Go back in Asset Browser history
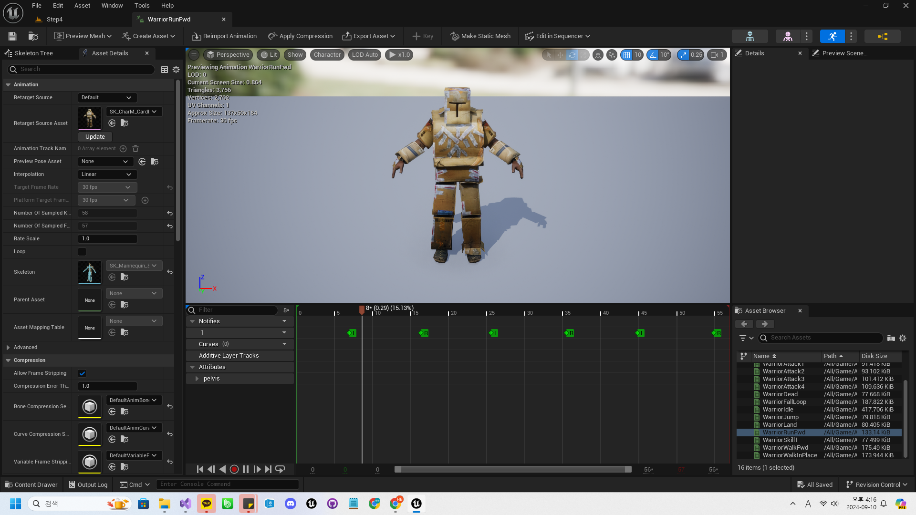This screenshot has width=916, height=515. pos(744,324)
